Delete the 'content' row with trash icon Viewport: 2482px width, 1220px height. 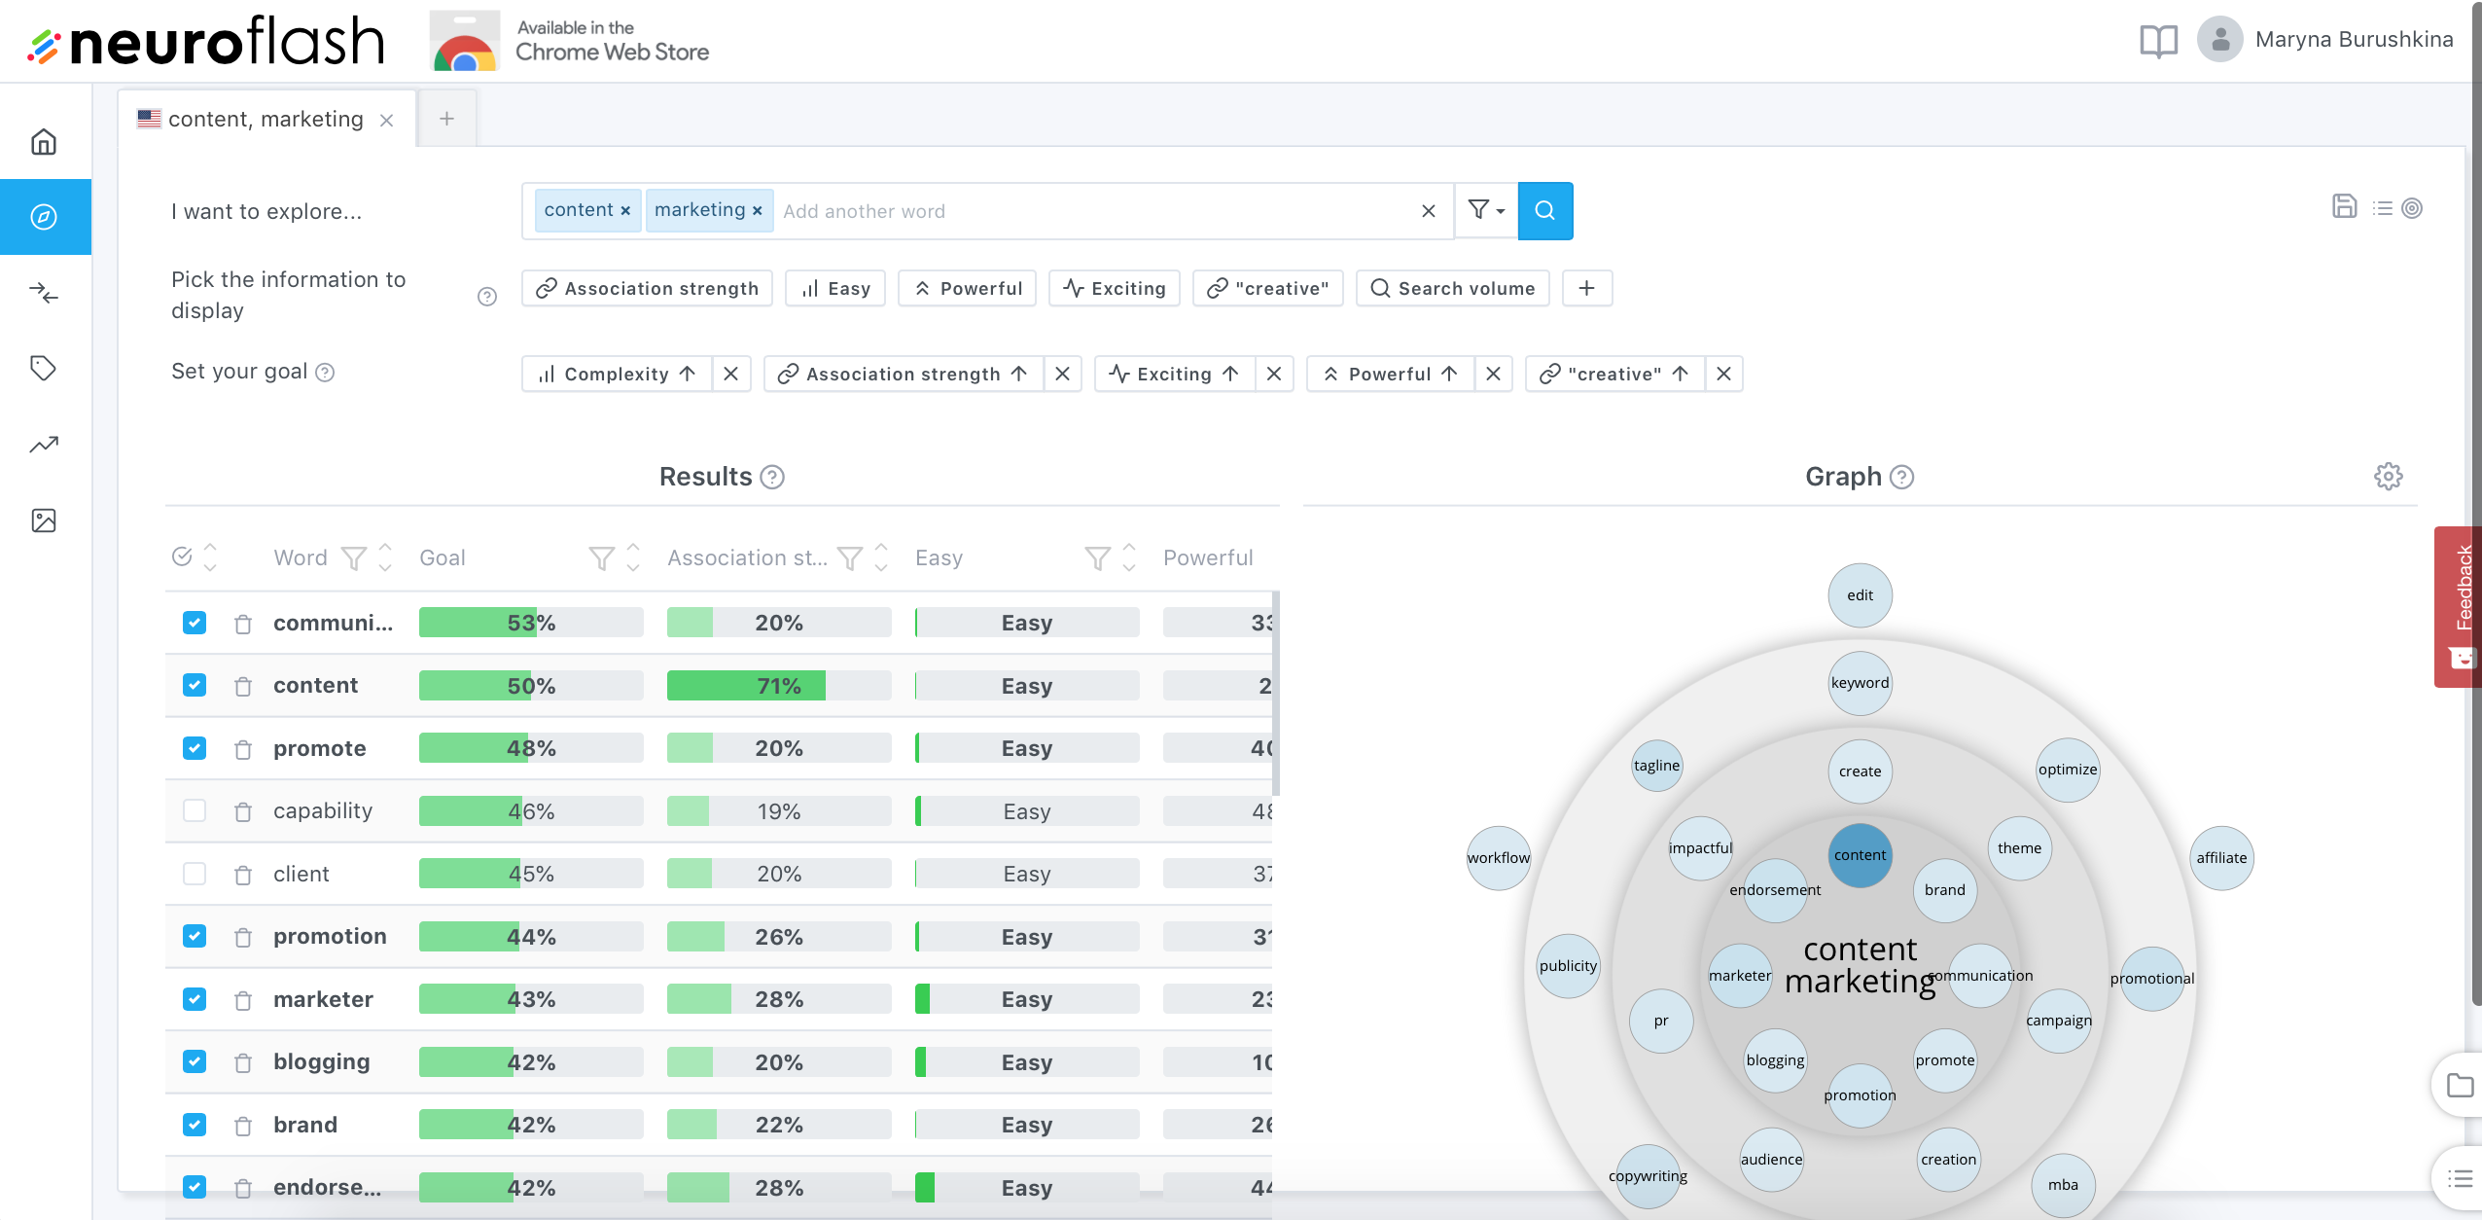[243, 687]
